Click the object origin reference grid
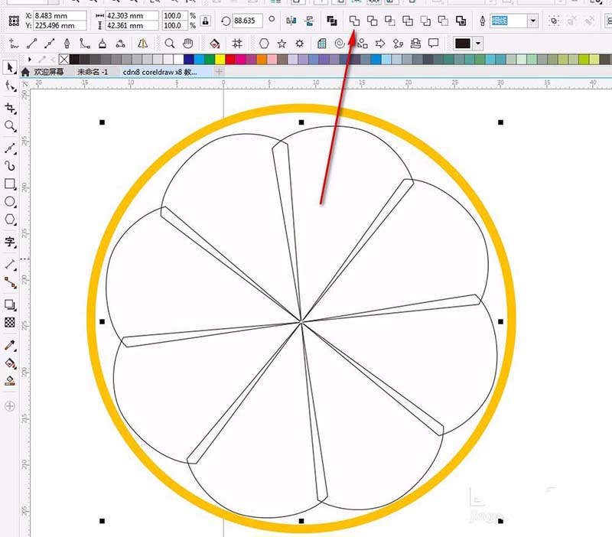This screenshot has height=537, width=612. (14, 21)
